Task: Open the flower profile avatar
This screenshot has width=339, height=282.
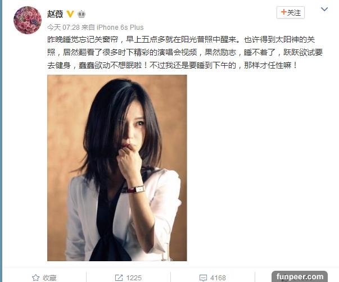Action: click(28, 20)
